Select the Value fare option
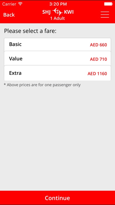Image resolution: width=115 pixels, height=205 pixels. coord(58,59)
